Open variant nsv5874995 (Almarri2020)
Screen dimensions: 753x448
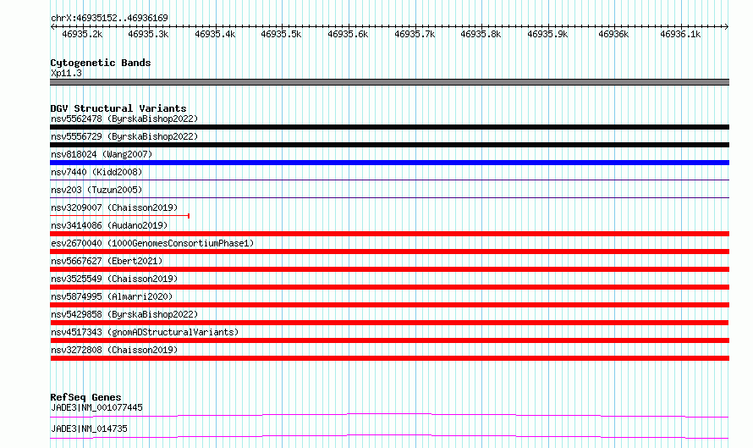click(x=112, y=296)
